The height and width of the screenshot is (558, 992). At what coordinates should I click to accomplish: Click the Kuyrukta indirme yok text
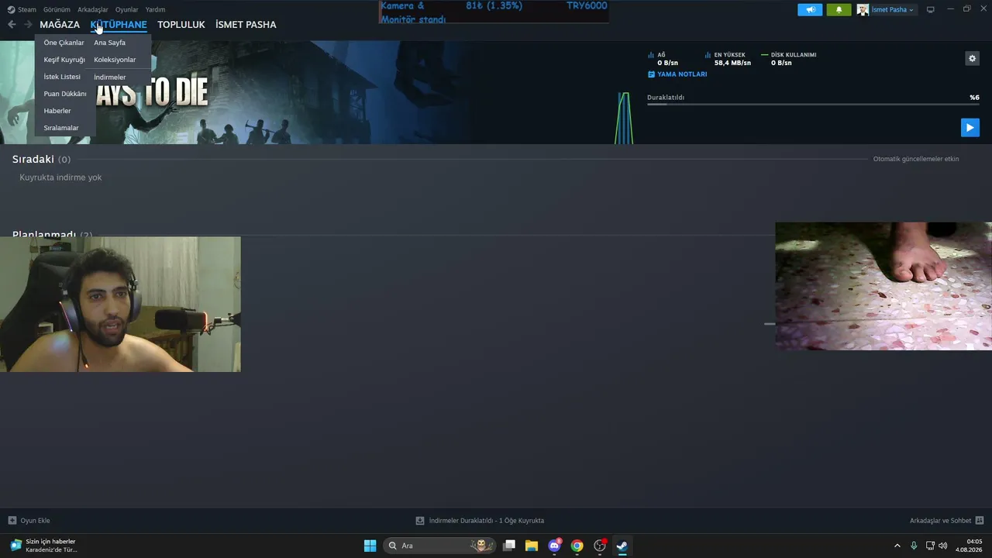coord(60,177)
